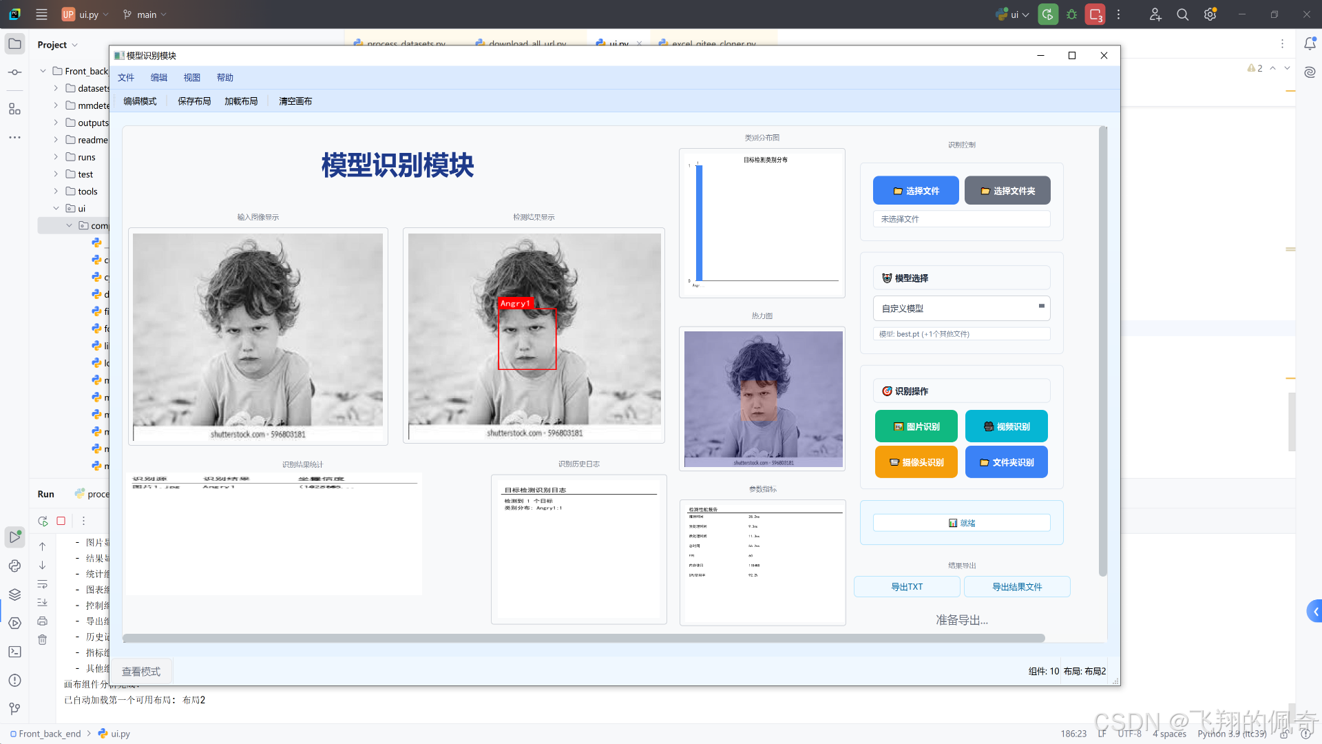Viewport: 1322px width, 744px height.
Task: Click 清空画布 in the toolbar
Action: coord(295,101)
